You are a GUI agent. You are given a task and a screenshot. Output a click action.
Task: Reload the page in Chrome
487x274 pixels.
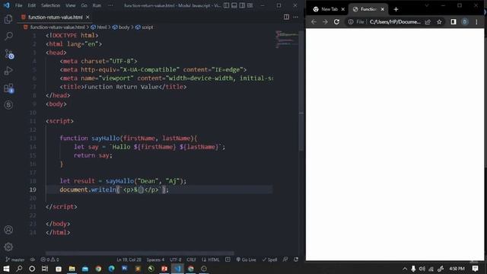tap(336, 22)
